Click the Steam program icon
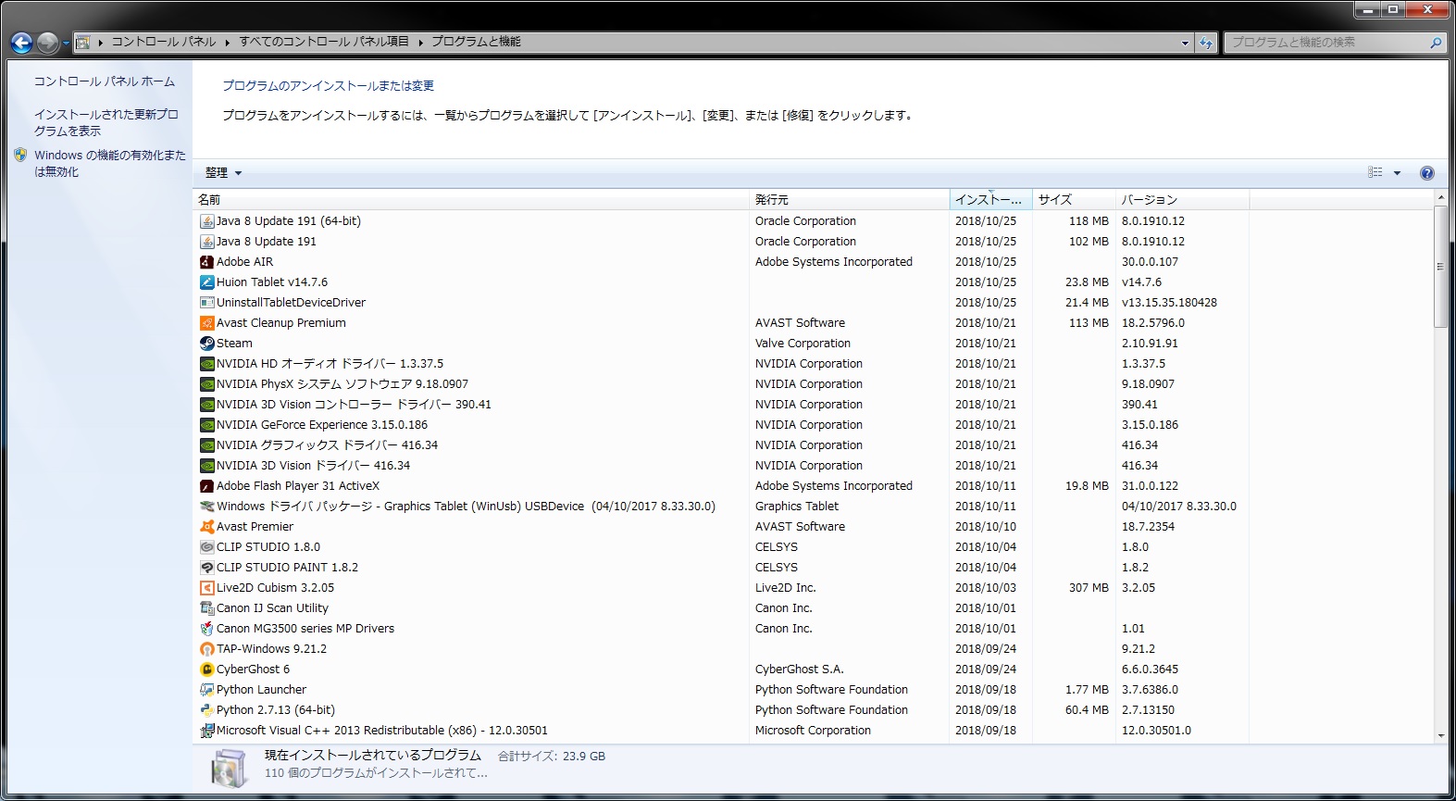The image size is (1456, 801). tap(207, 344)
